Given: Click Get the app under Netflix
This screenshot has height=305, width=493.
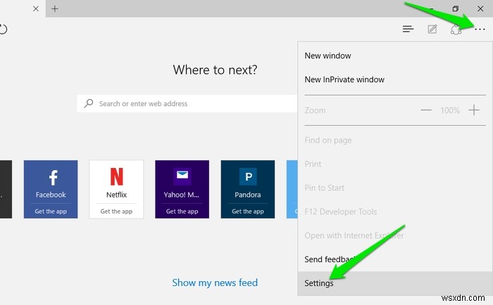Looking at the screenshot, I should [x=116, y=211].
